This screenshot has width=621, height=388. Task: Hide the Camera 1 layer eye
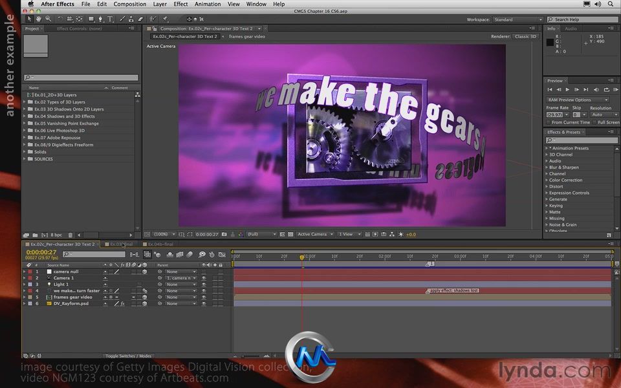pos(204,278)
